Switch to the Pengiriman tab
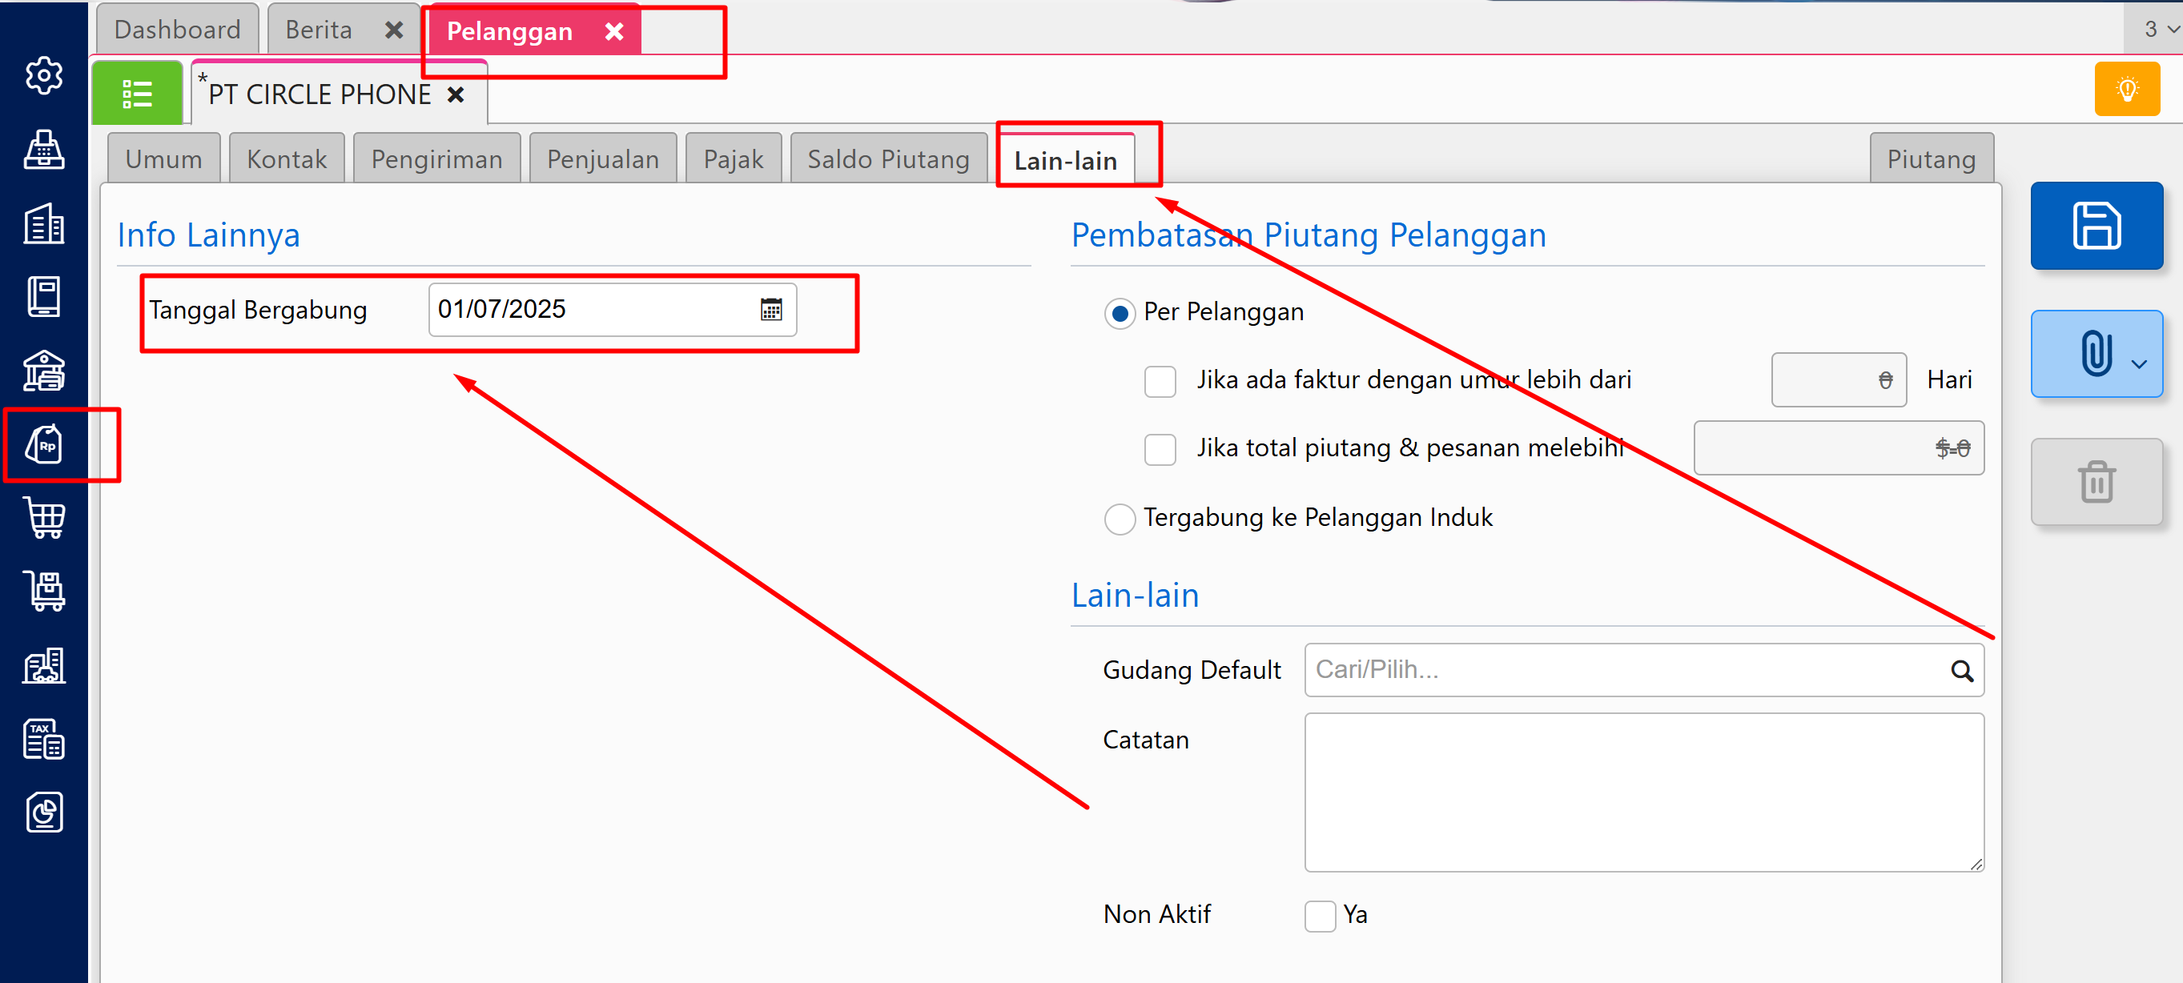2183x983 pixels. 436,159
